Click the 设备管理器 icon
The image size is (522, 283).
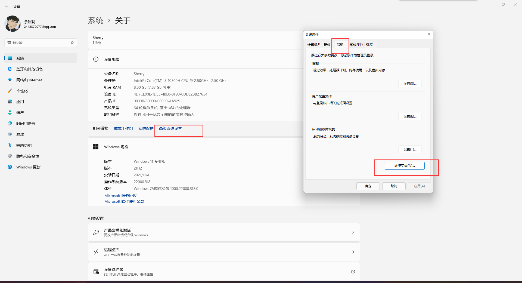click(96, 272)
